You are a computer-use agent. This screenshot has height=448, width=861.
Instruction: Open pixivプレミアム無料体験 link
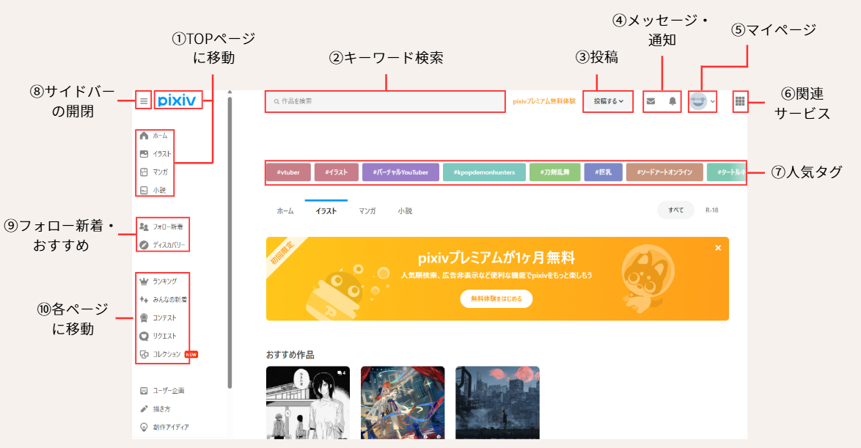[x=544, y=101]
